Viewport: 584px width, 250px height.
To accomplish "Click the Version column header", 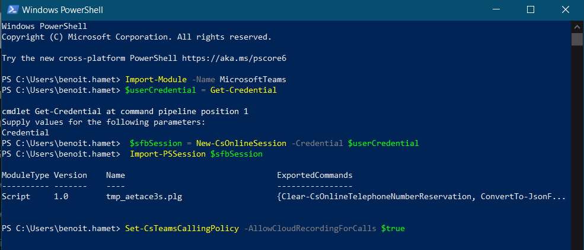I will (70, 176).
